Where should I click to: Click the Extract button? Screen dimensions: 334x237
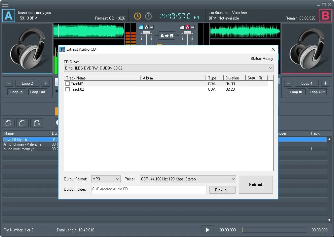256,184
